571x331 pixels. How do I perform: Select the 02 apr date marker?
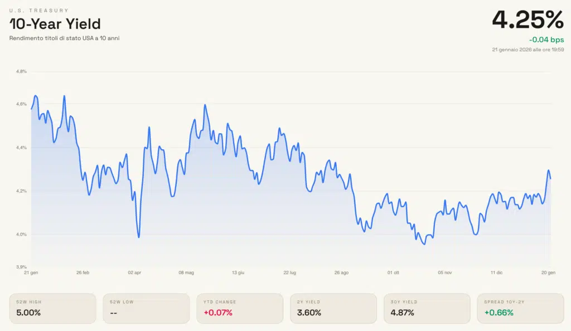point(134,272)
